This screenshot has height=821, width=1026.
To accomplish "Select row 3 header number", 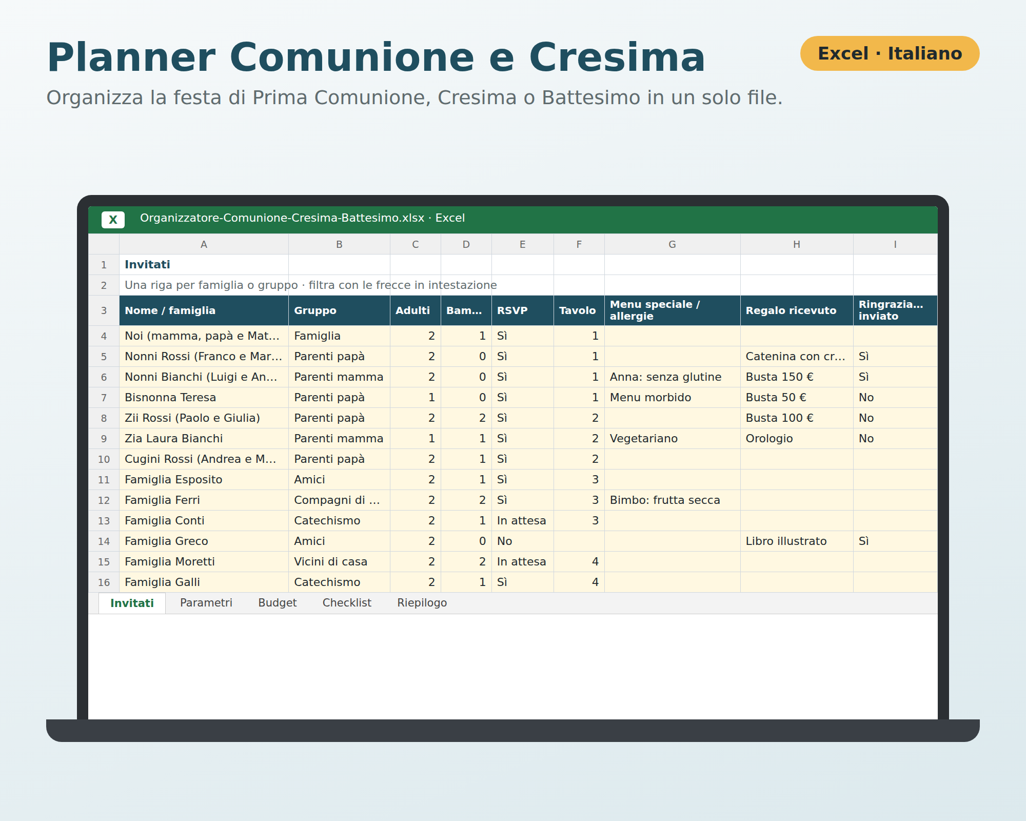I will [104, 310].
